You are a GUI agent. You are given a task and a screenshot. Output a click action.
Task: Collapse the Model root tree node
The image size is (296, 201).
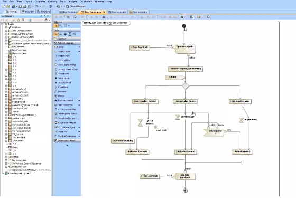(x=2, y=24)
